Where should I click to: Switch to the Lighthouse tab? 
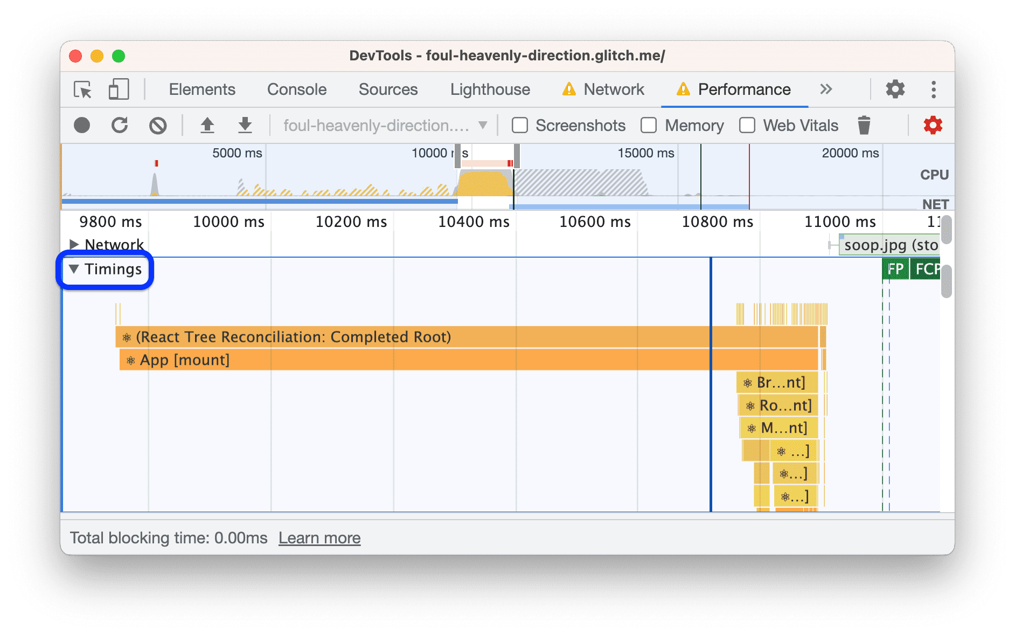[x=490, y=89]
